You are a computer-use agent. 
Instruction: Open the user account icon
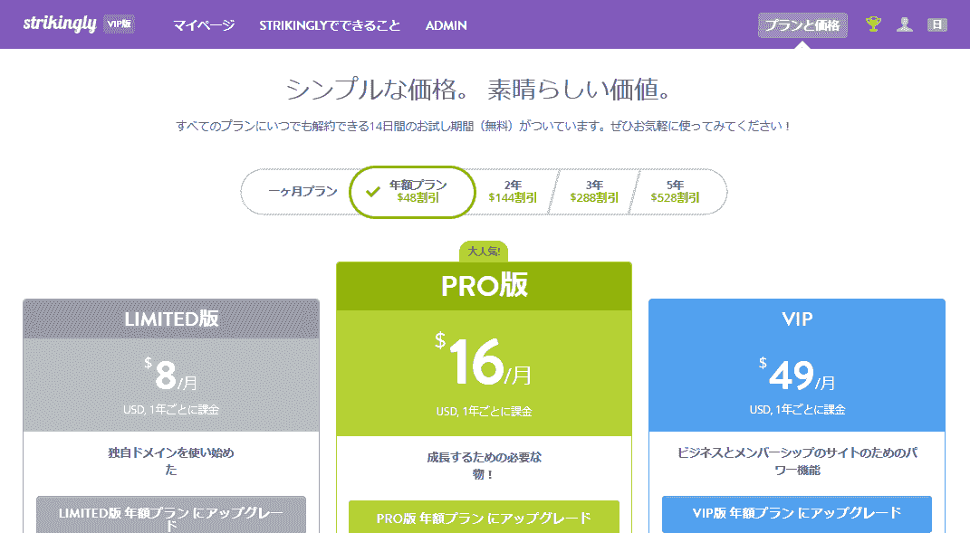tap(905, 24)
